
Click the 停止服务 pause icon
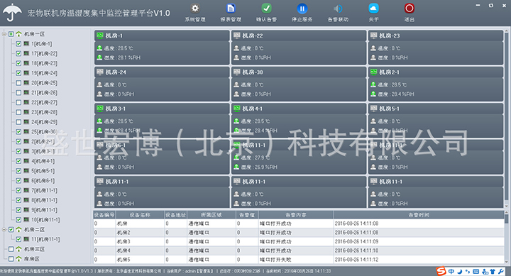tap(302, 9)
